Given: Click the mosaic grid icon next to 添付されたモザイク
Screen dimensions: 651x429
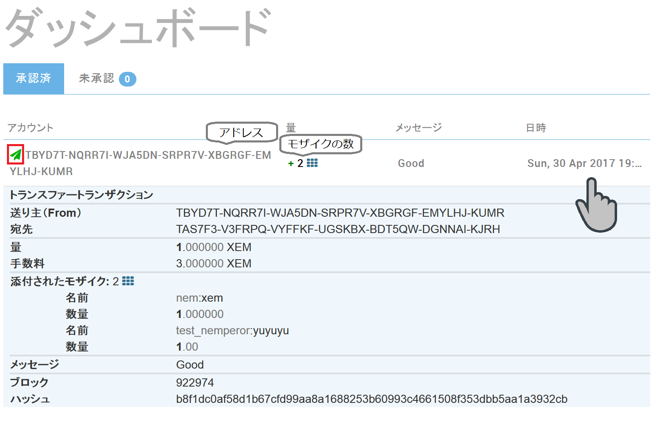Looking at the screenshot, I should 128,281.
